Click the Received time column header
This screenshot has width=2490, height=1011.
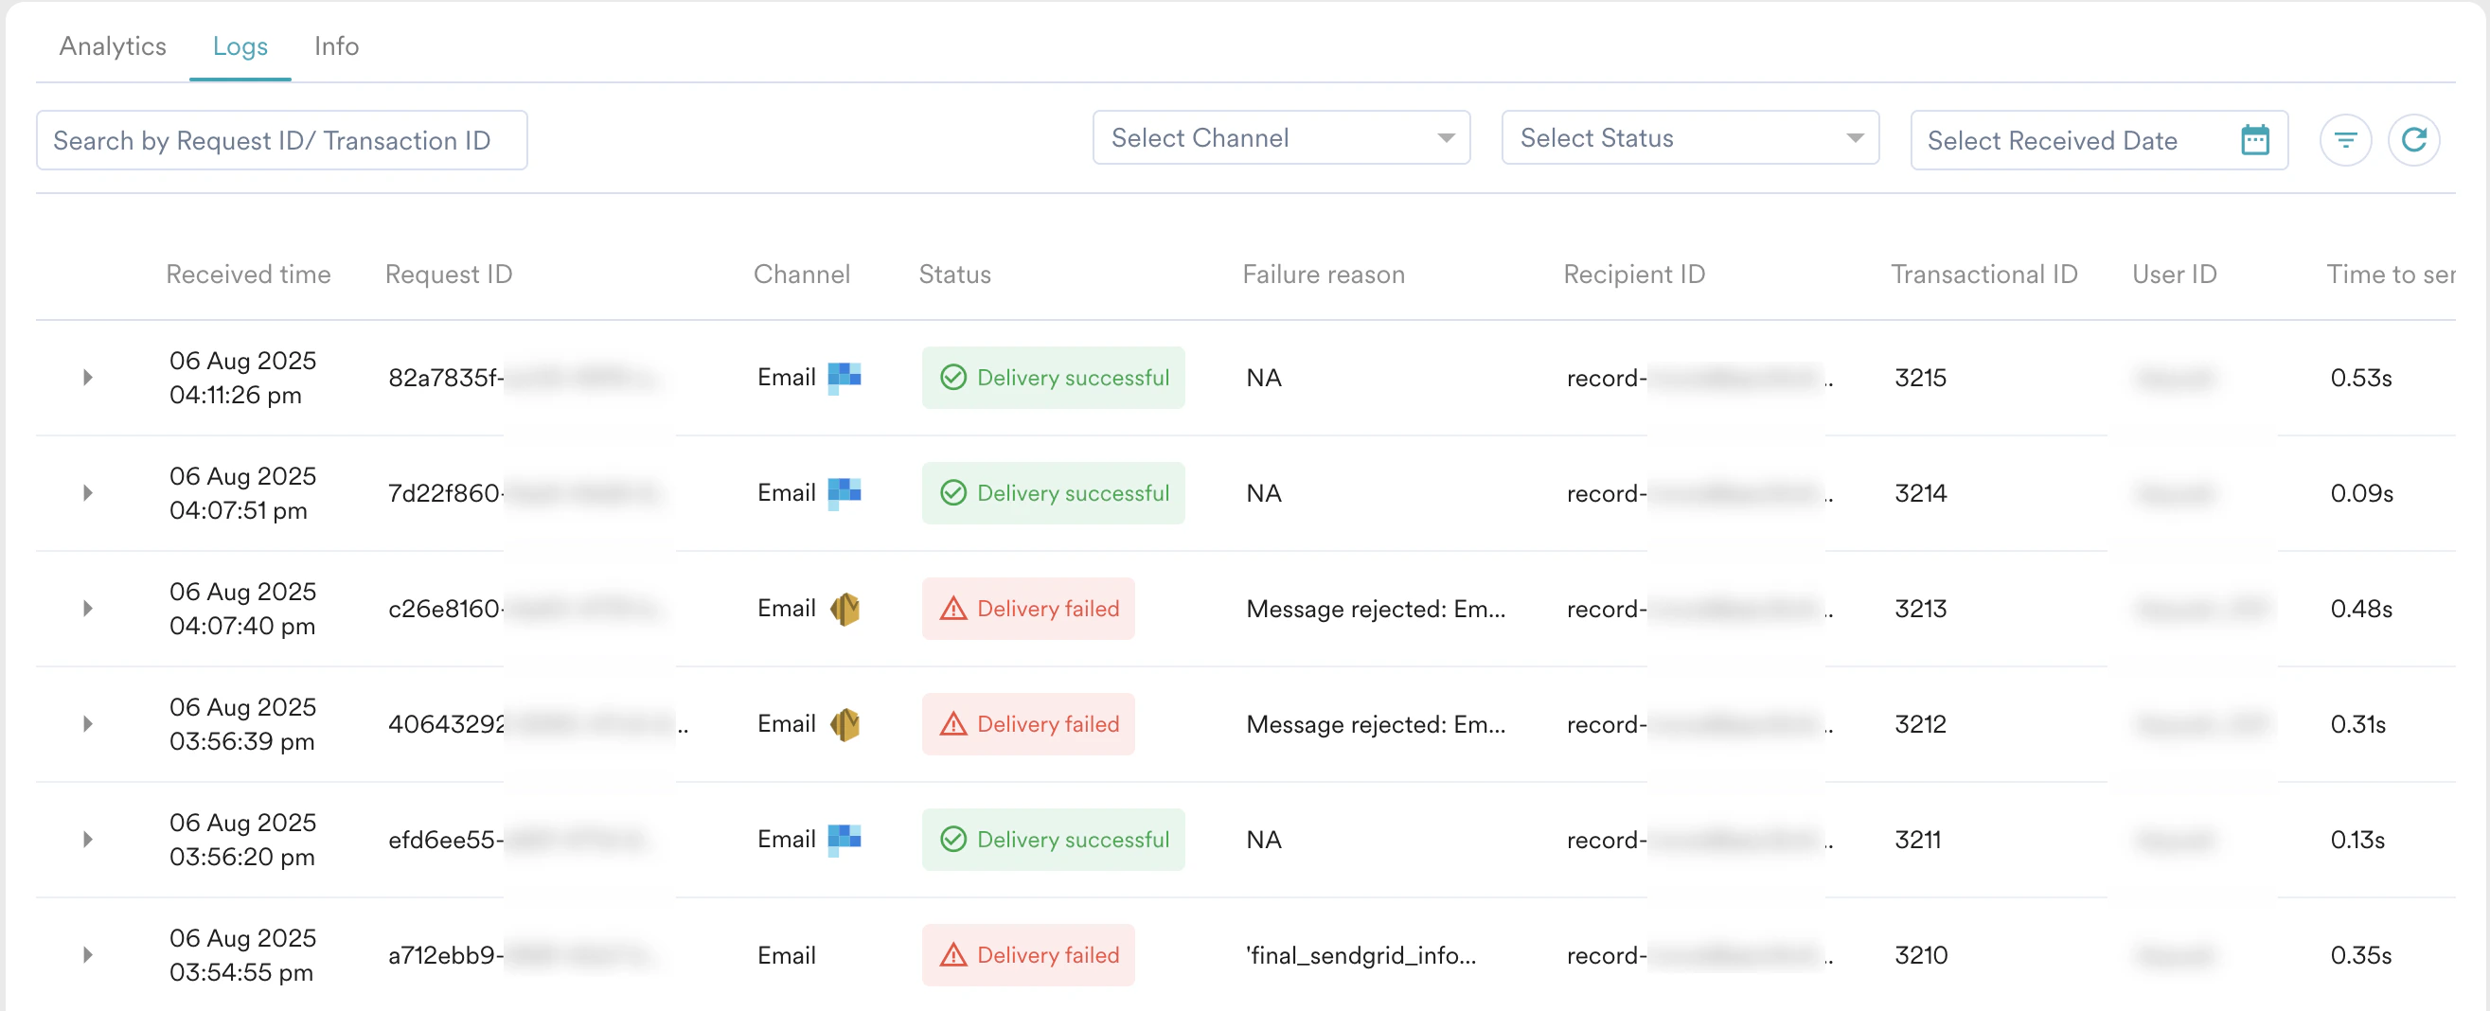(248, 275)
